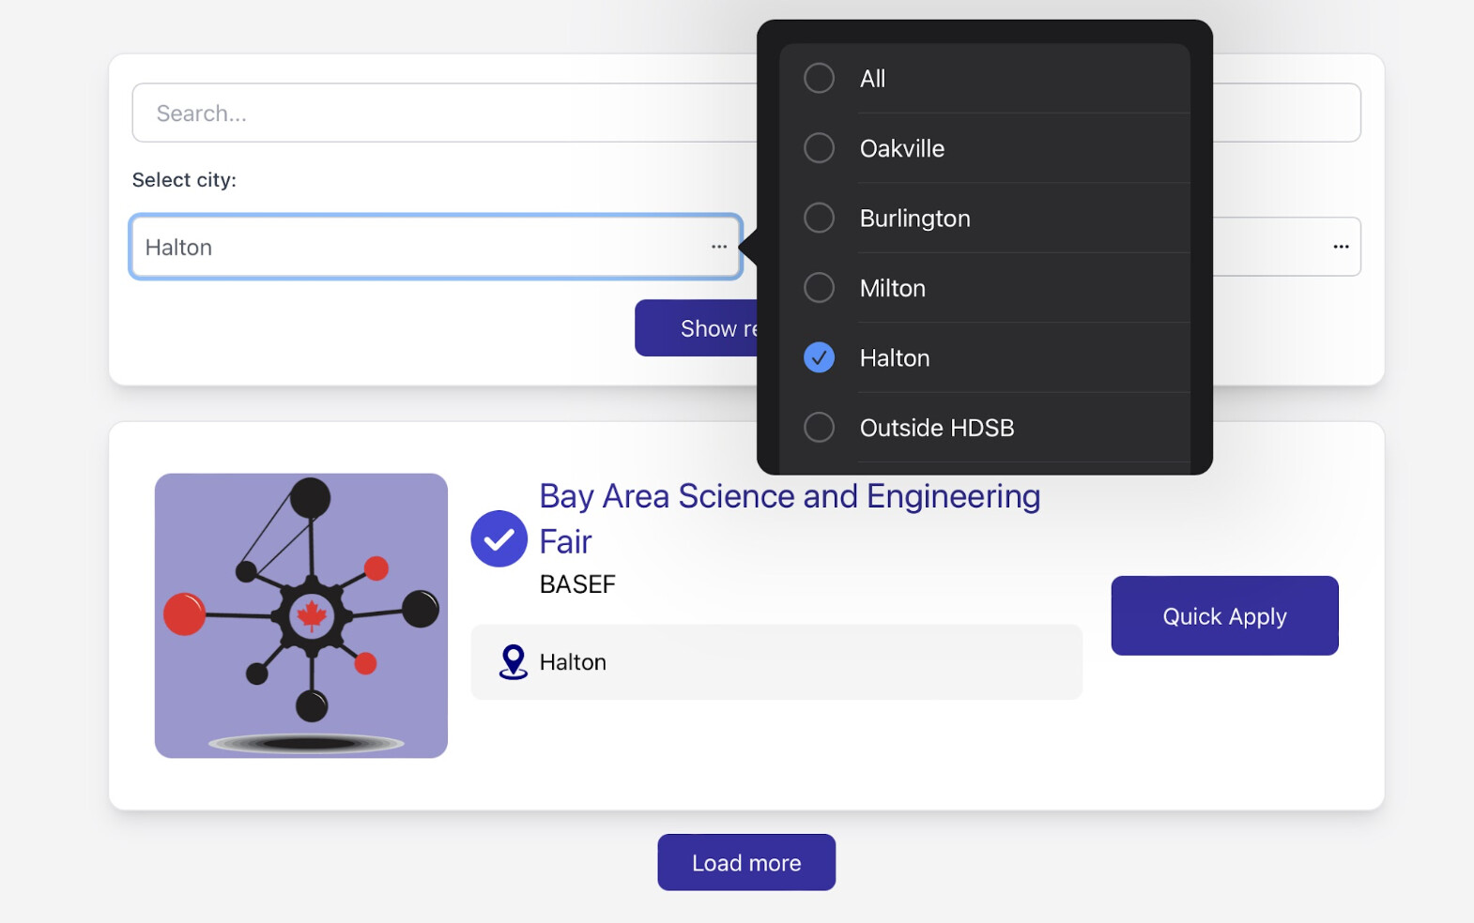This screenshot has width=1474, height=923.
Task: Click the Halton location bar on the card
Action: click(775, 662)
